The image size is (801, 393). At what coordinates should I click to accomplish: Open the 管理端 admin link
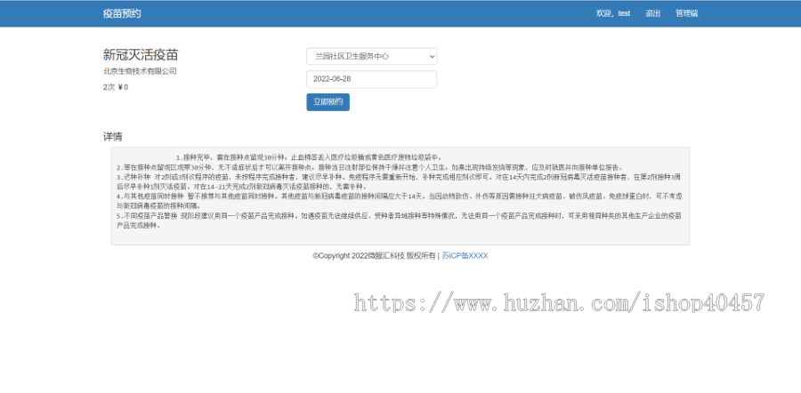(686, 13)
